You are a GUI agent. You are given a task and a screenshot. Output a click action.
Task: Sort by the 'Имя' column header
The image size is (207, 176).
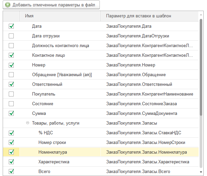pos(60,16)
